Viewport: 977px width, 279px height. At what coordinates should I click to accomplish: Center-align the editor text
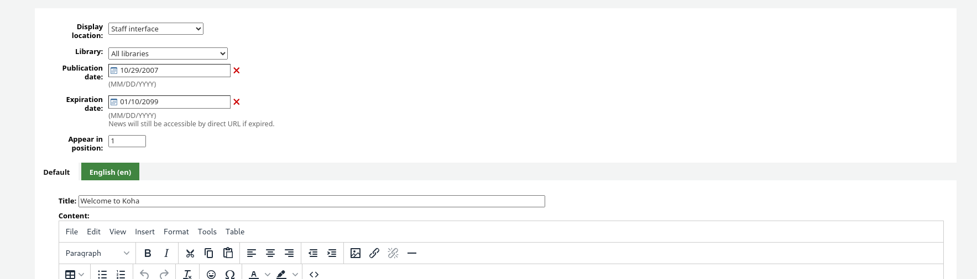click(x=270, y=253)
